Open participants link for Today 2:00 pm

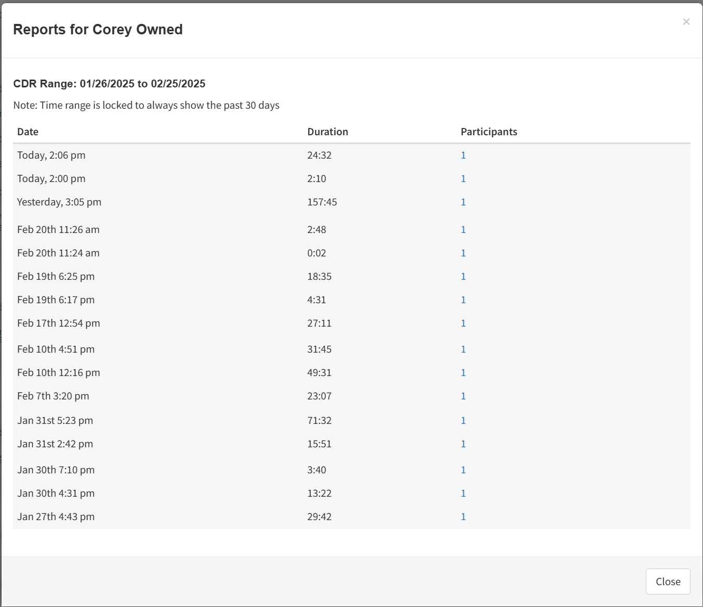pyautogui.click(x=463, y=179)
